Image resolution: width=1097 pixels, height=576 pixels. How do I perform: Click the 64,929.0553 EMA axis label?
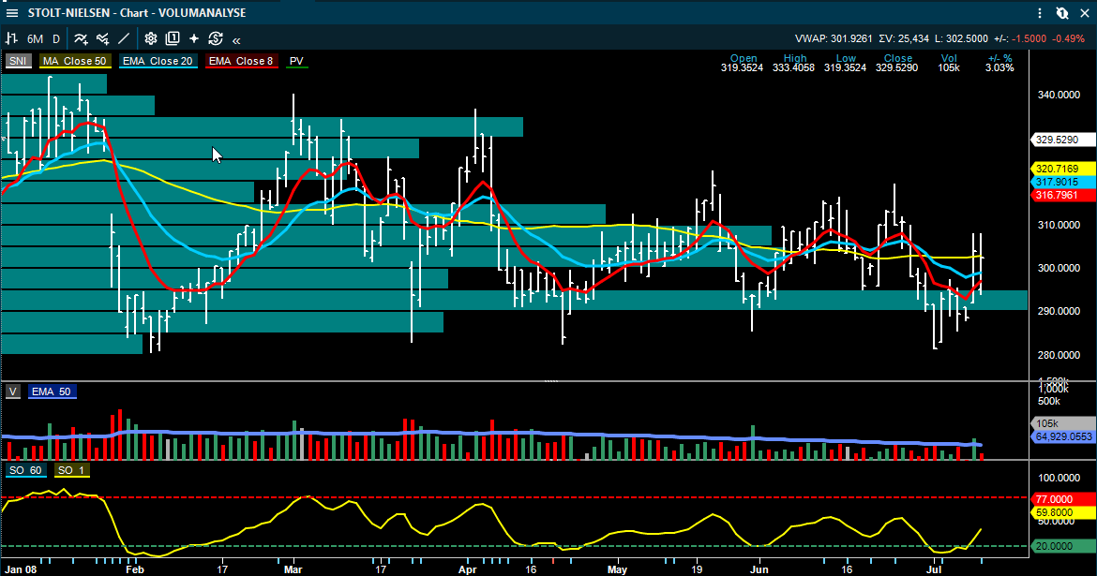tap(1064, 436)
